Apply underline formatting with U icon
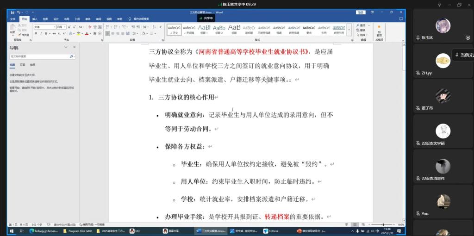Image resolution: width=474 pixels, height=236 pixels. point(46,33)
